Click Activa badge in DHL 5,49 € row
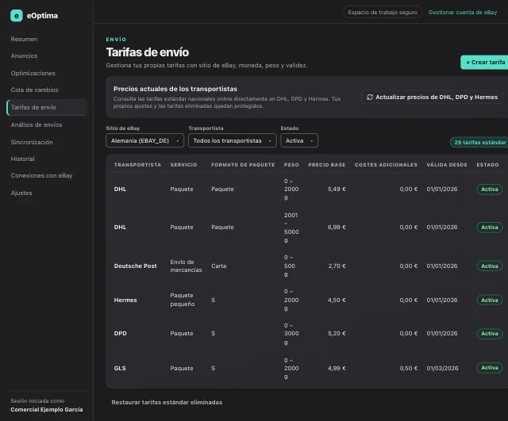The width and height of the screenshot is (508, 421). tap(490, 189)
